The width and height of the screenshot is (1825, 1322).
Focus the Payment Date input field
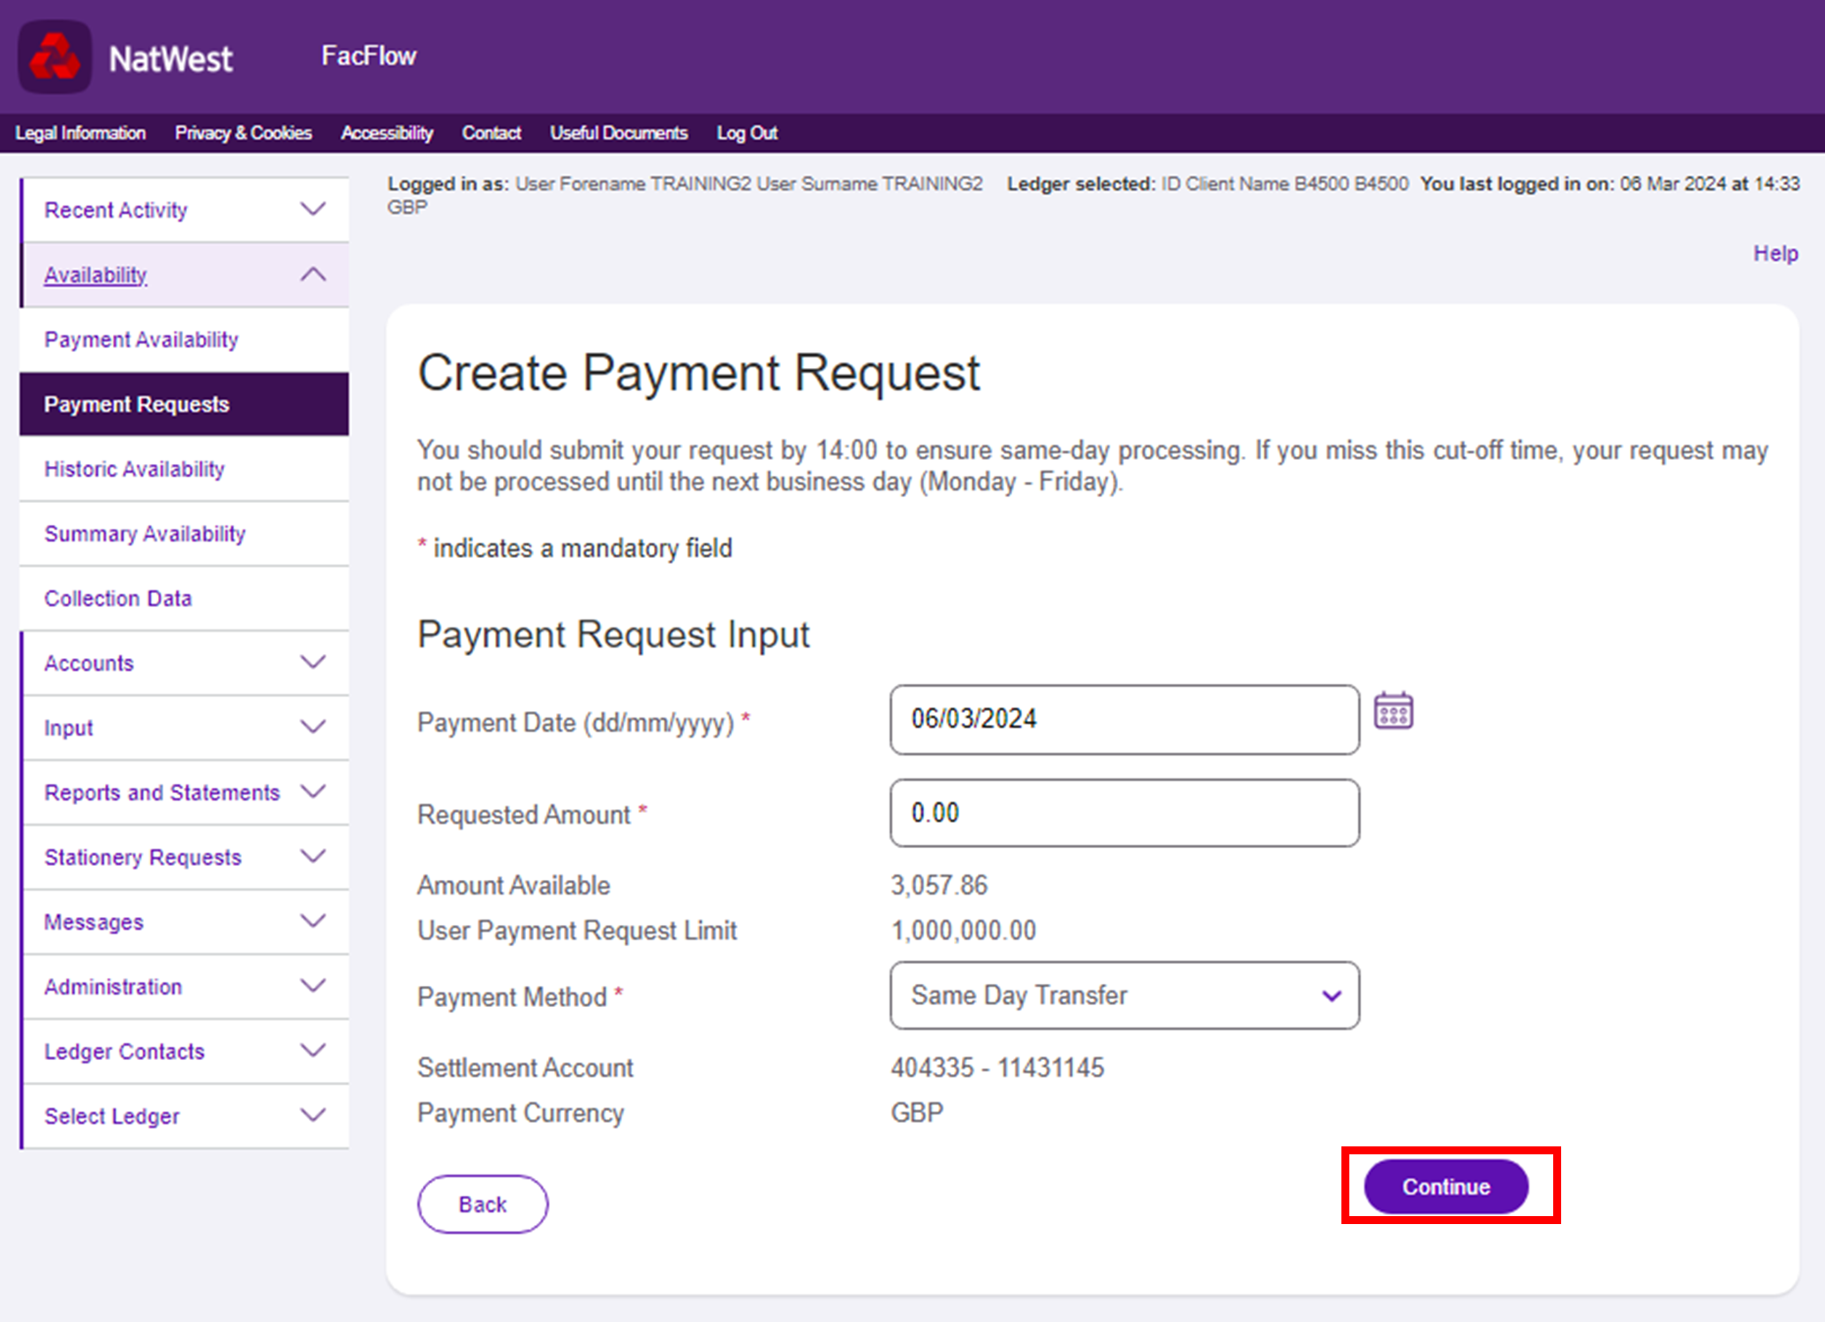tap(1123, 719)
